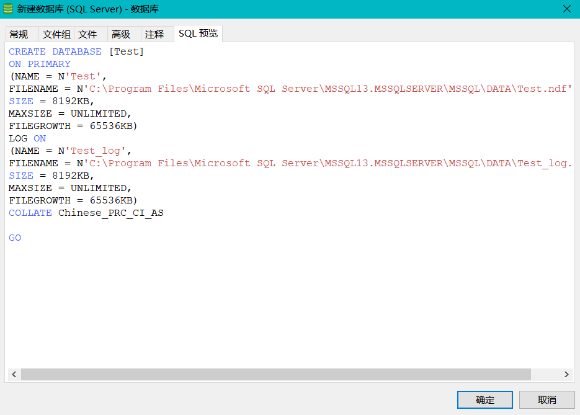Confirm with the 确定 button

(x=484, y=400)
